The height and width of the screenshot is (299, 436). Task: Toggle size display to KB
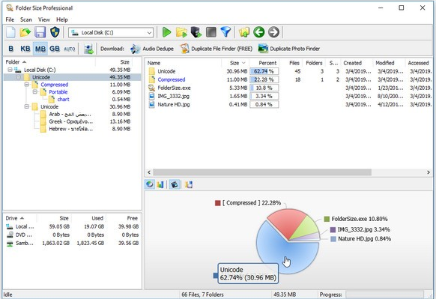click(x=25, y=49)
